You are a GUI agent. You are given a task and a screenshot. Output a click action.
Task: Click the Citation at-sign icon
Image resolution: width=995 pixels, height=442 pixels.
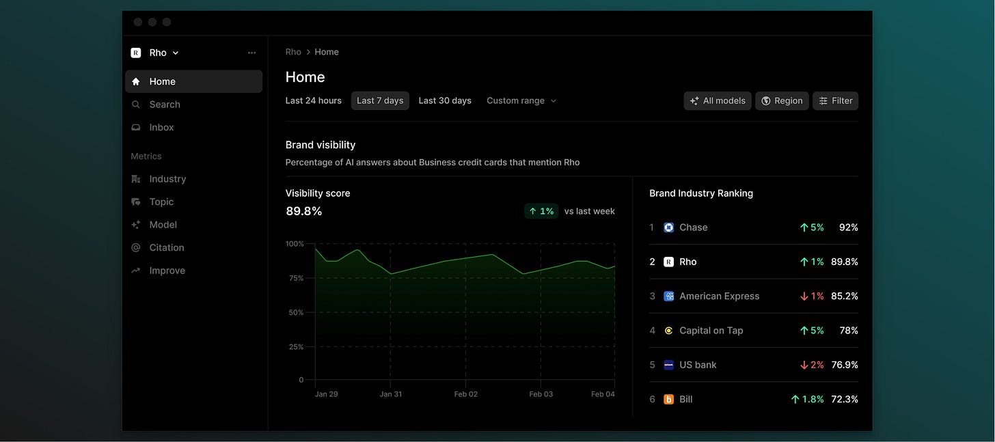(136, 247)
